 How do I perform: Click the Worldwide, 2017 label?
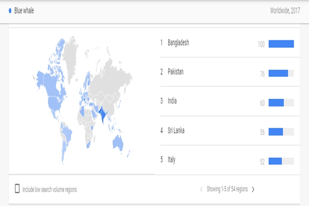(x=285, y=10)
